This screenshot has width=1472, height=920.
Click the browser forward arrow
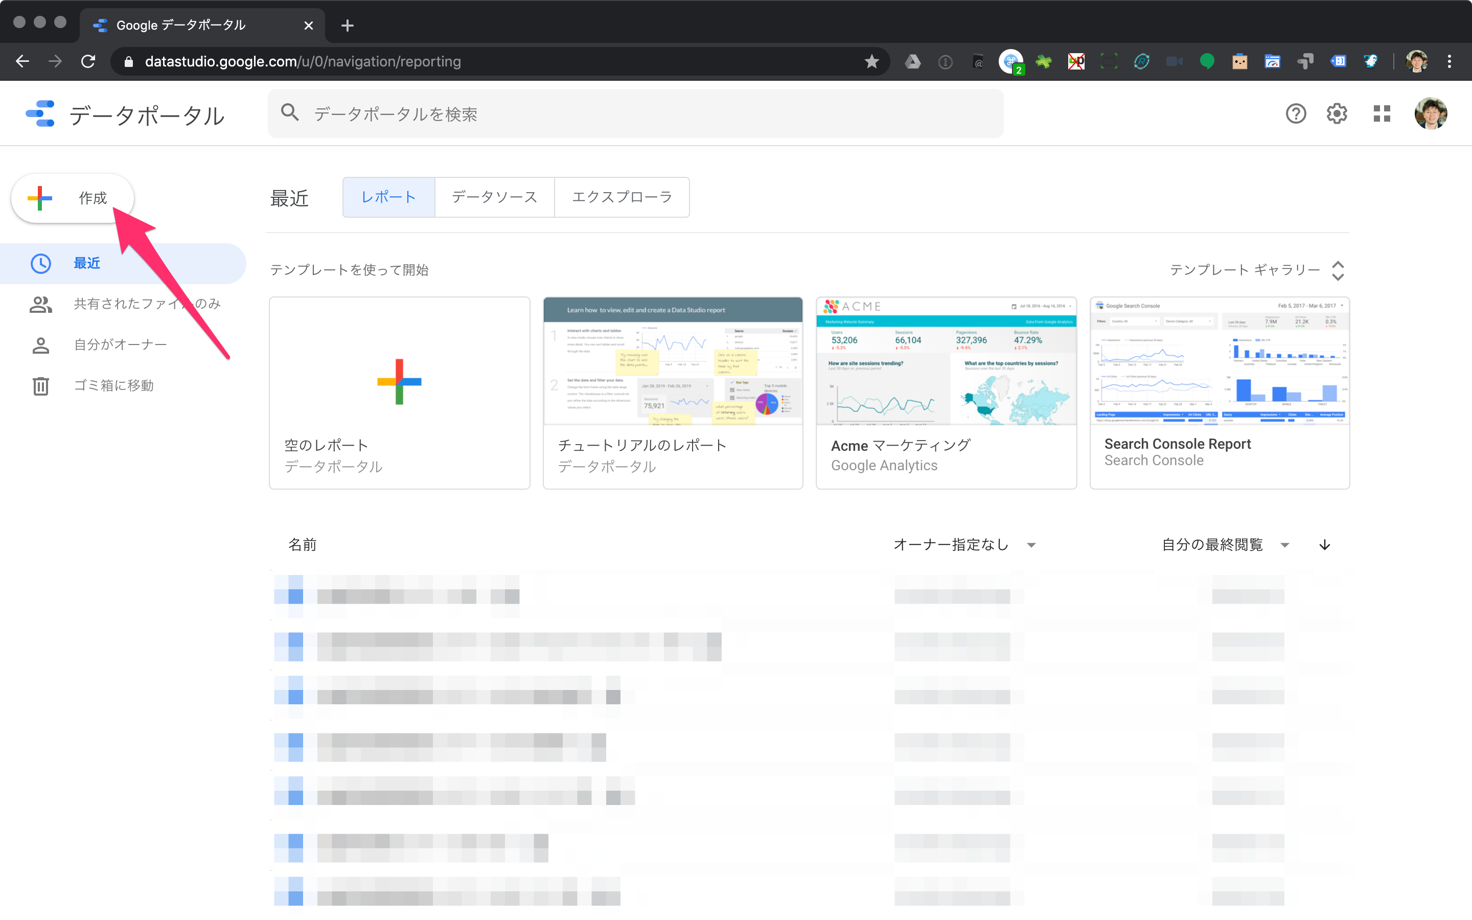coord(55,61)
